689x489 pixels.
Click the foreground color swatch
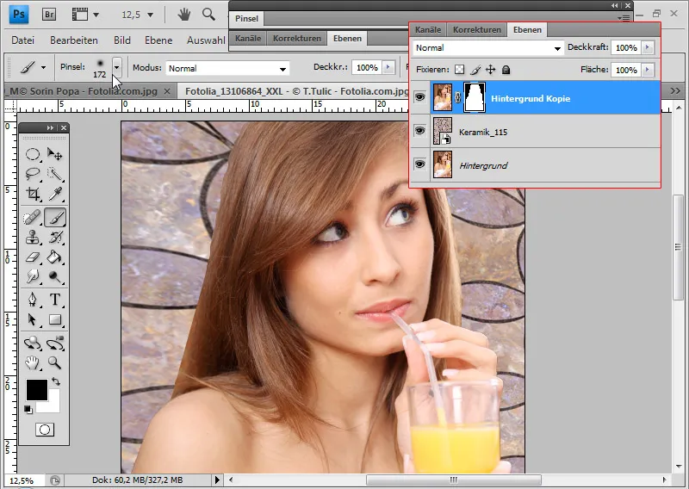pos(36,388)
